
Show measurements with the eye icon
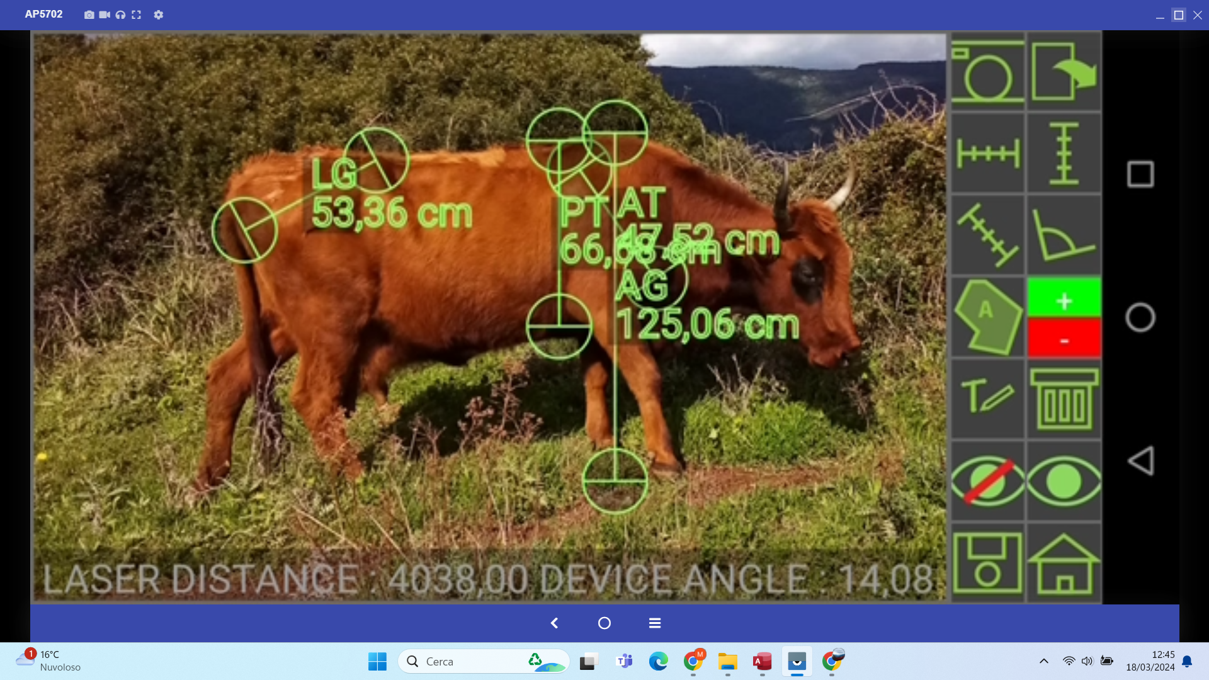click(x=1064, y=481)
